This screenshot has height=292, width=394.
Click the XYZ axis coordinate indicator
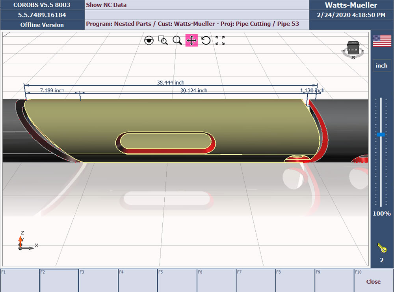(x=24, y=241)
